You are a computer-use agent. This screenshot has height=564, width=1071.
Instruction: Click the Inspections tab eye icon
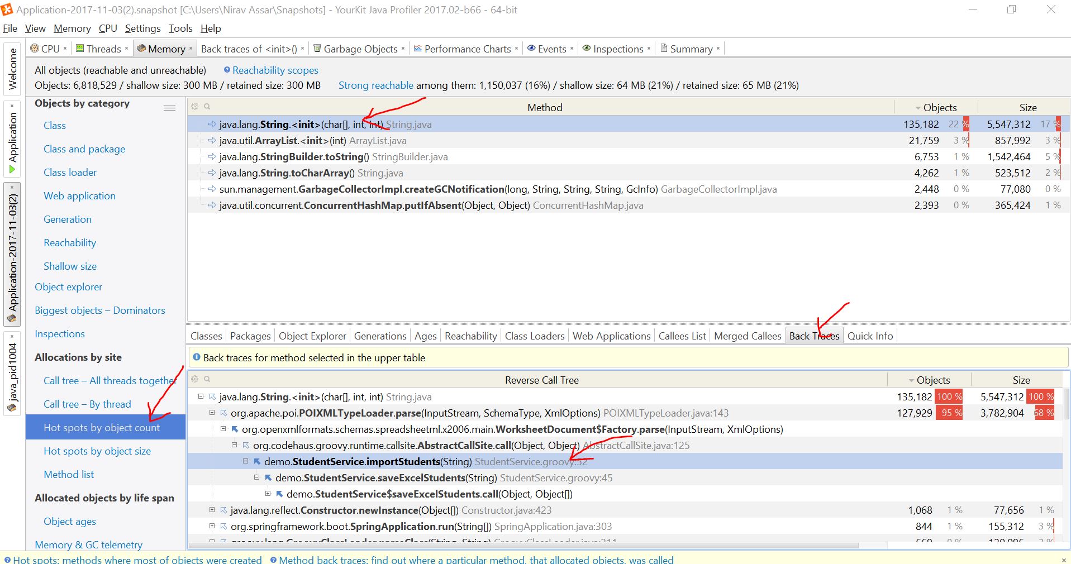point(587,49)
